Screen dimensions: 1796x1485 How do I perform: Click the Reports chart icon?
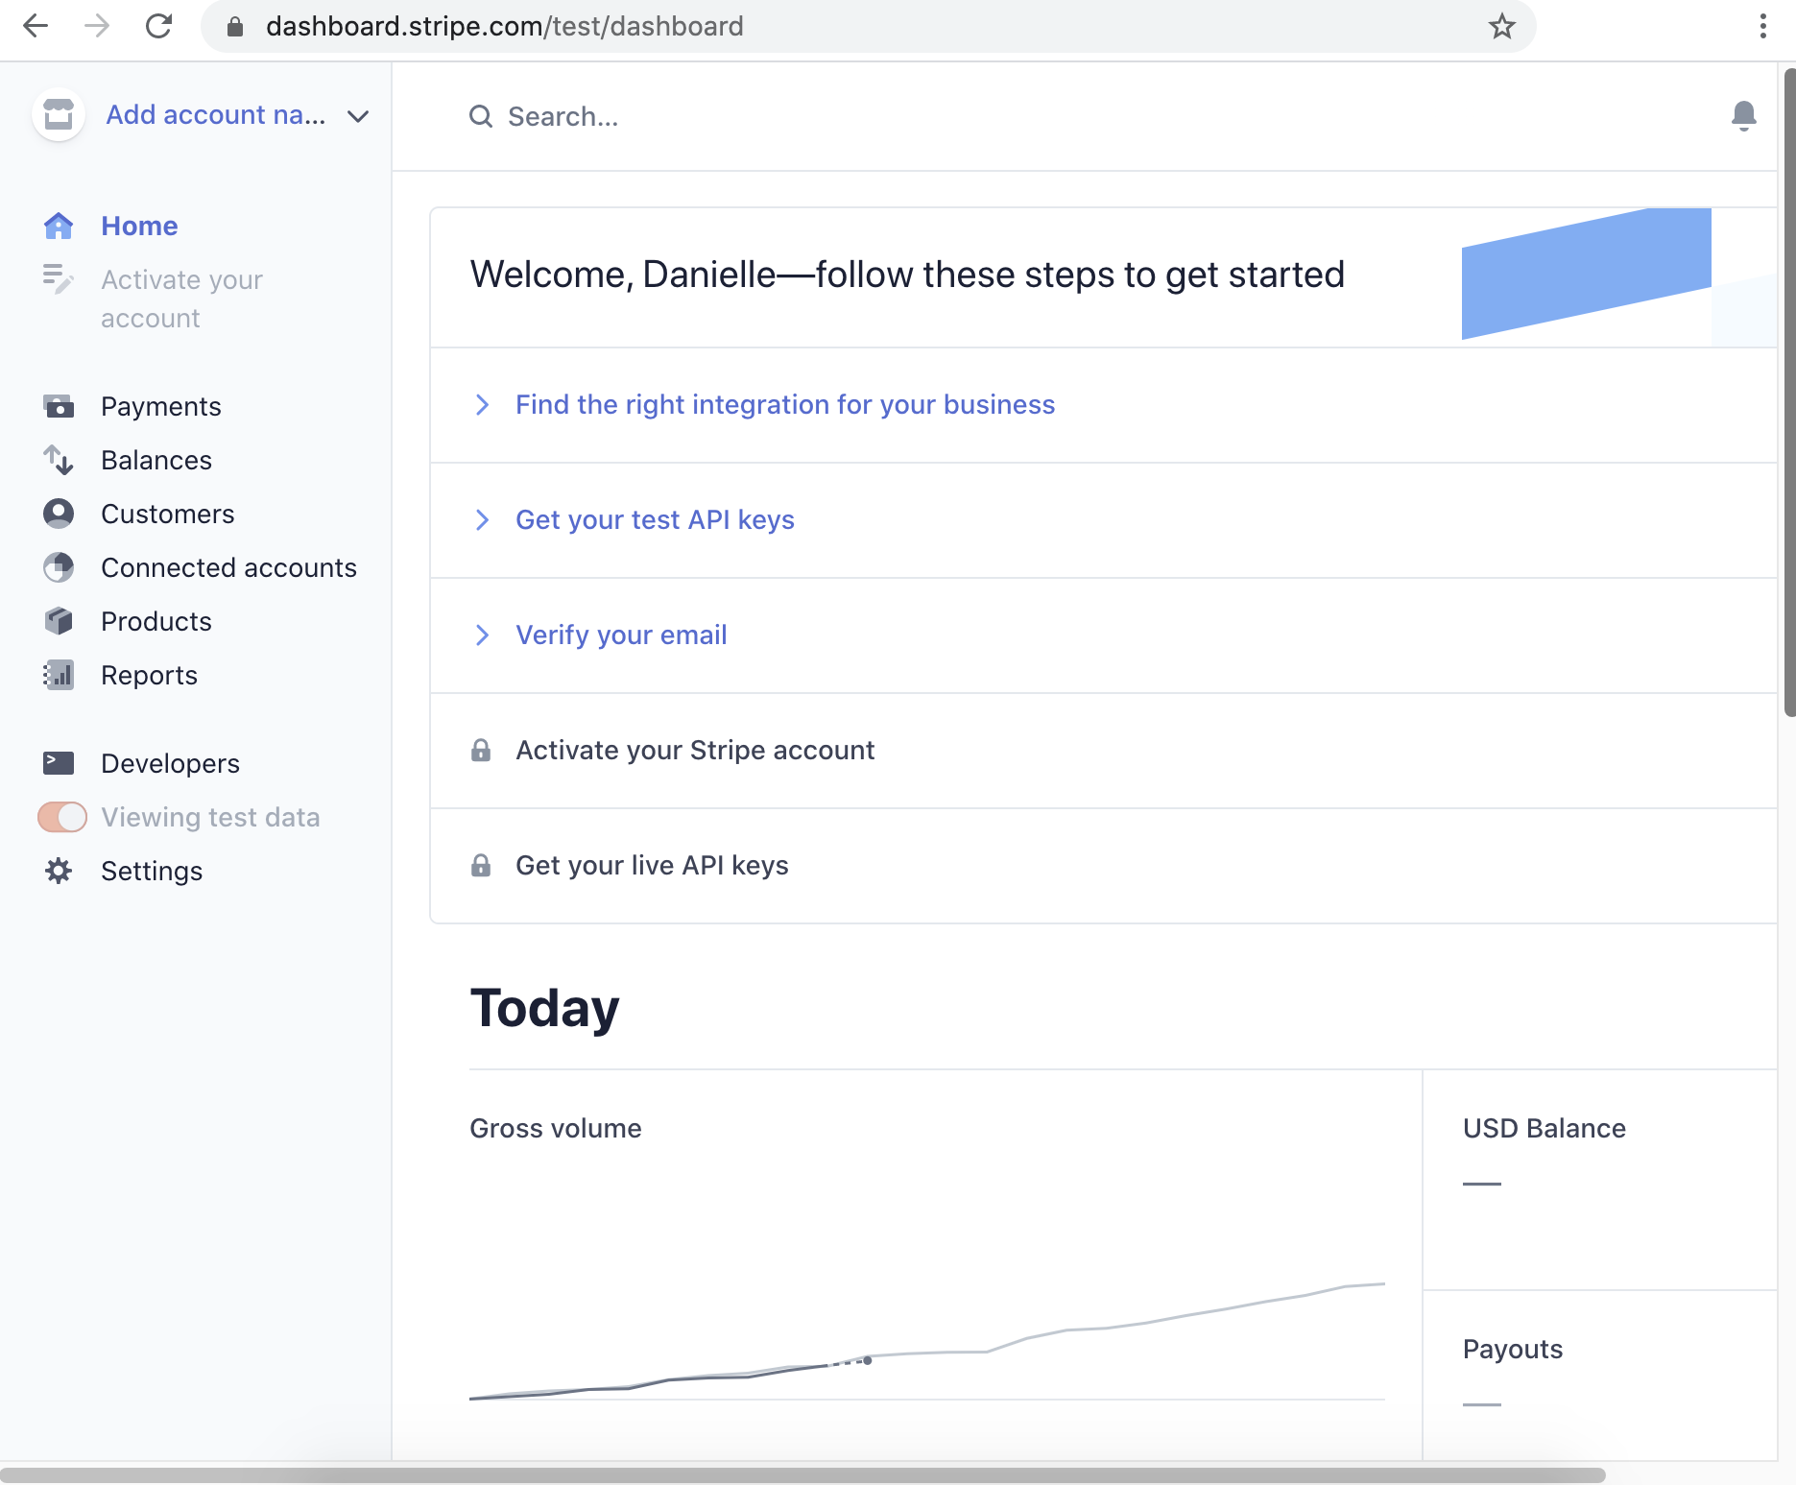[59, 675]
